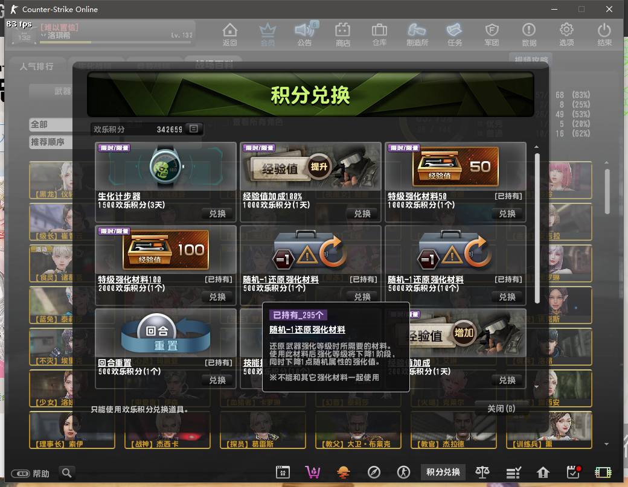Click the pink shopping cart icon
The height and width of the screenshot is (487, 628).
click(312, 472)
